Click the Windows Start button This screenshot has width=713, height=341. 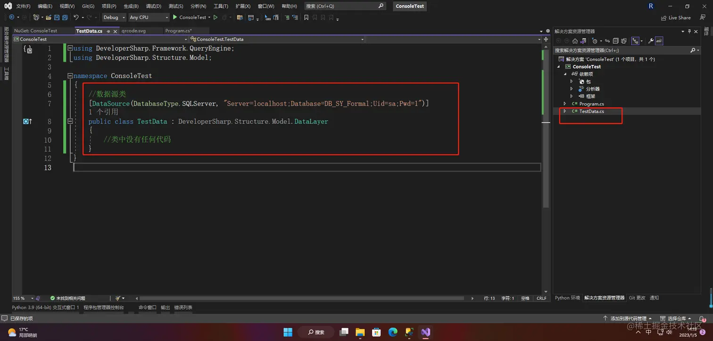288,332
